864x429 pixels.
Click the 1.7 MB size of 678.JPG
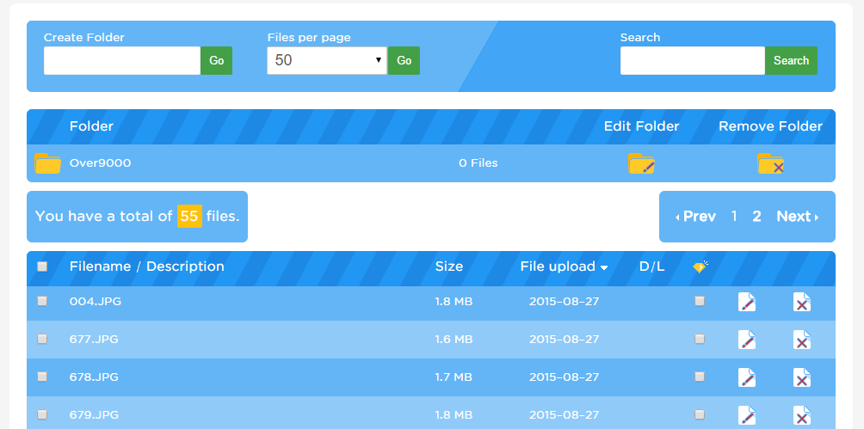point(454,377)
